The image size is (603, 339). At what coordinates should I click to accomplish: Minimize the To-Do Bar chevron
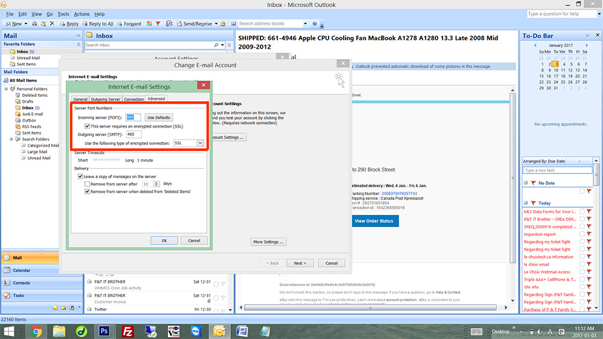(587, 36)
